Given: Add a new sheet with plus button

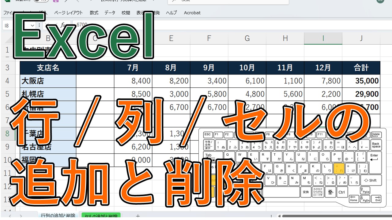Looking at the screenshot, I should tap(138, 216).
